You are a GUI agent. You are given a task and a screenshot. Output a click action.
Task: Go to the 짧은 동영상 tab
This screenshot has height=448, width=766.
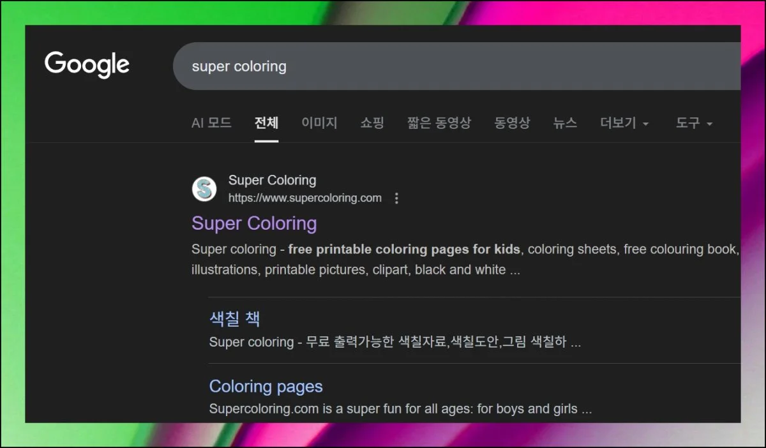(439, 123)
